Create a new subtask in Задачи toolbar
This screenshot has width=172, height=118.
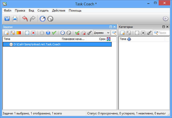13,33
